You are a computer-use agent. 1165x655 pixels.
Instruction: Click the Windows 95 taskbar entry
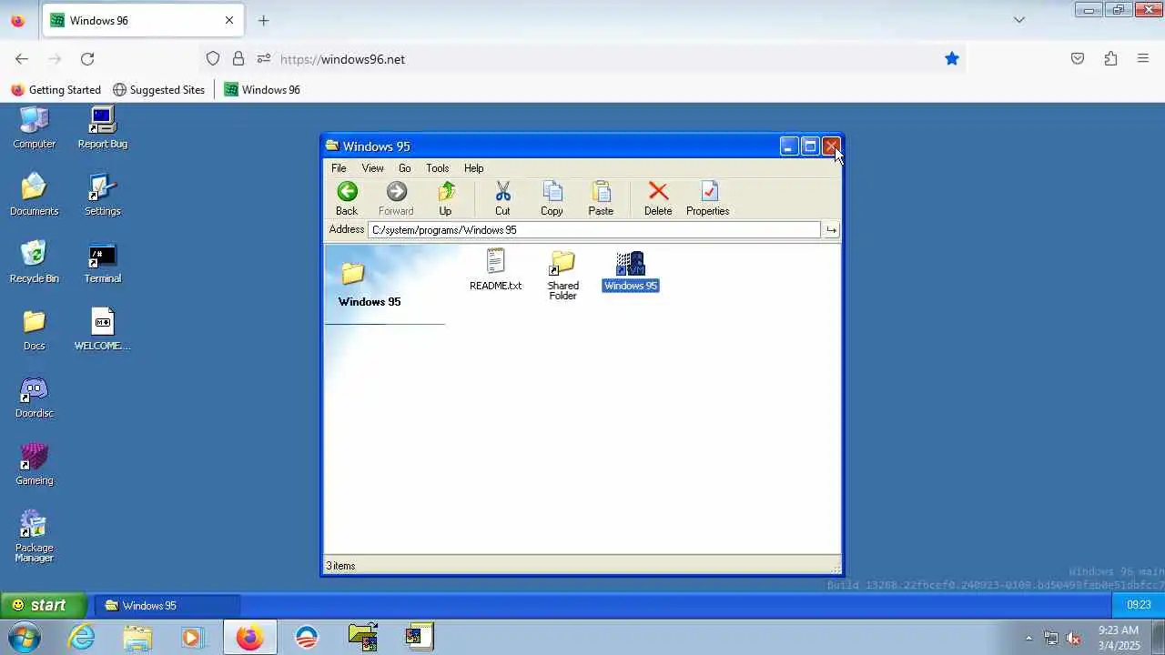click(167, 605)
